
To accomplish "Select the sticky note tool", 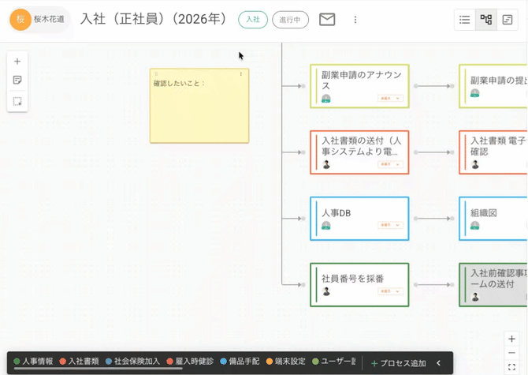I will 17,80.
